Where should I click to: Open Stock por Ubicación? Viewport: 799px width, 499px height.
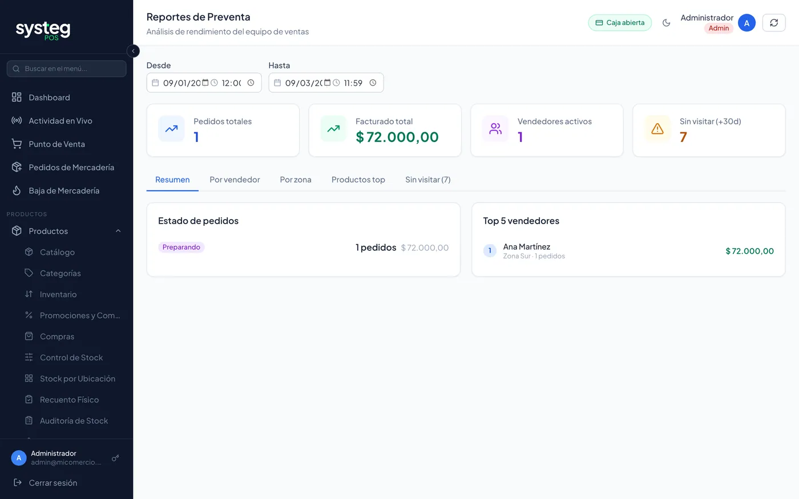pyautogui.click(x=72, y=379)
